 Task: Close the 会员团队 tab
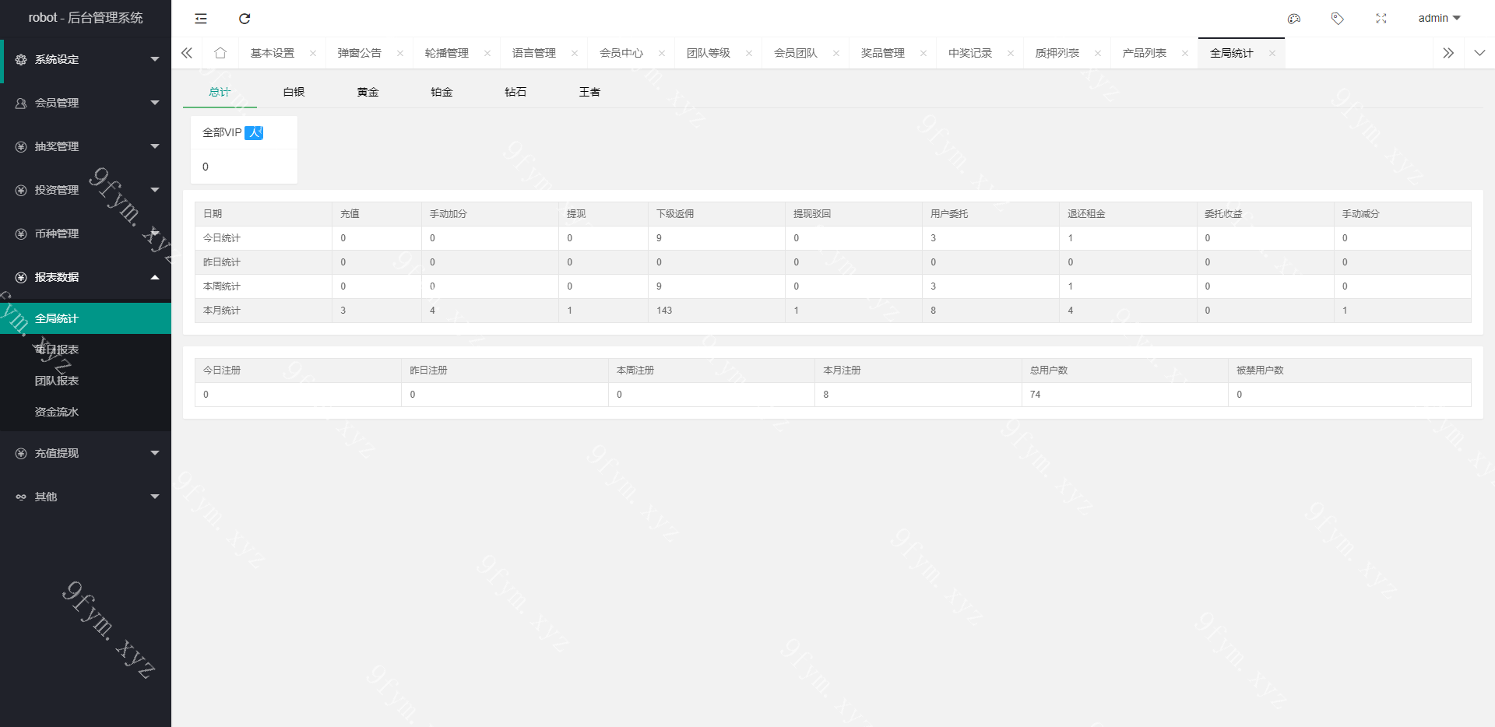click(836, 53)
